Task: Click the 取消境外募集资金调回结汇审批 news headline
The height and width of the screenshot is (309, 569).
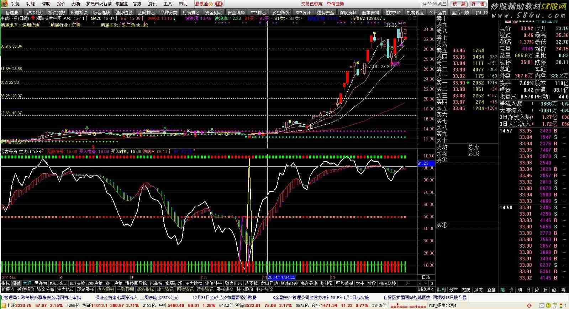Action: 51,298
